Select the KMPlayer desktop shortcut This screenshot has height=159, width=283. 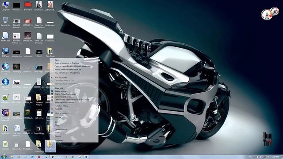[x=5, y=52]
